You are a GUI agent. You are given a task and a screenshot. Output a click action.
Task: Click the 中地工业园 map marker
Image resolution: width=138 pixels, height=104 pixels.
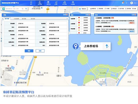(40, 72)
